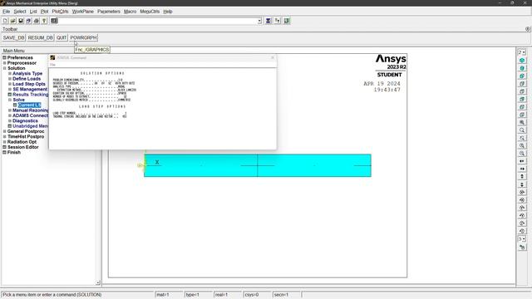
Task: Click the Dynamic Model Mode icon
Action: point(522,248)
